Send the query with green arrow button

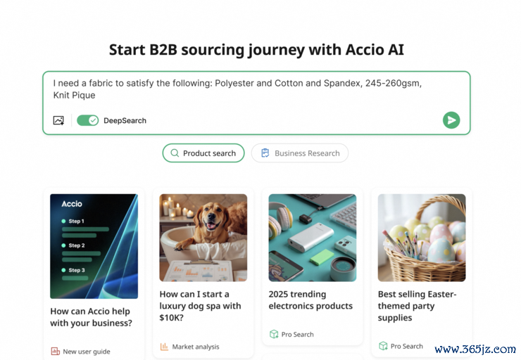pyautogui.click(x=451, y=120)
